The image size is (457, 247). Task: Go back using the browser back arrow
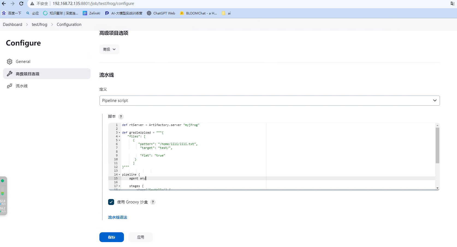4,4
